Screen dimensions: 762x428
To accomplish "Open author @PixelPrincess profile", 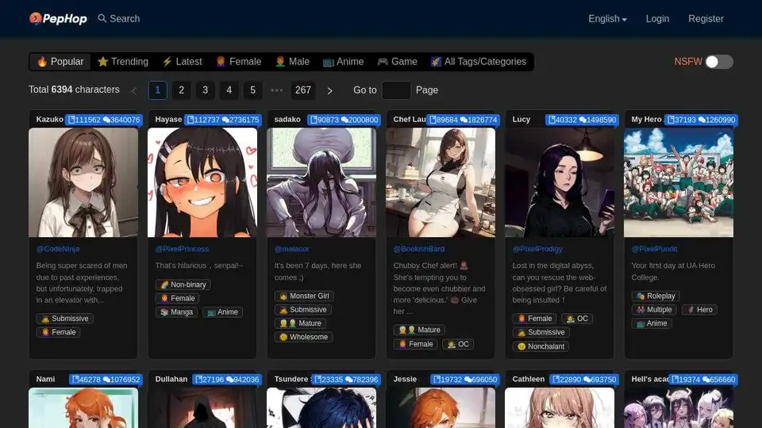I will (182, 249).
